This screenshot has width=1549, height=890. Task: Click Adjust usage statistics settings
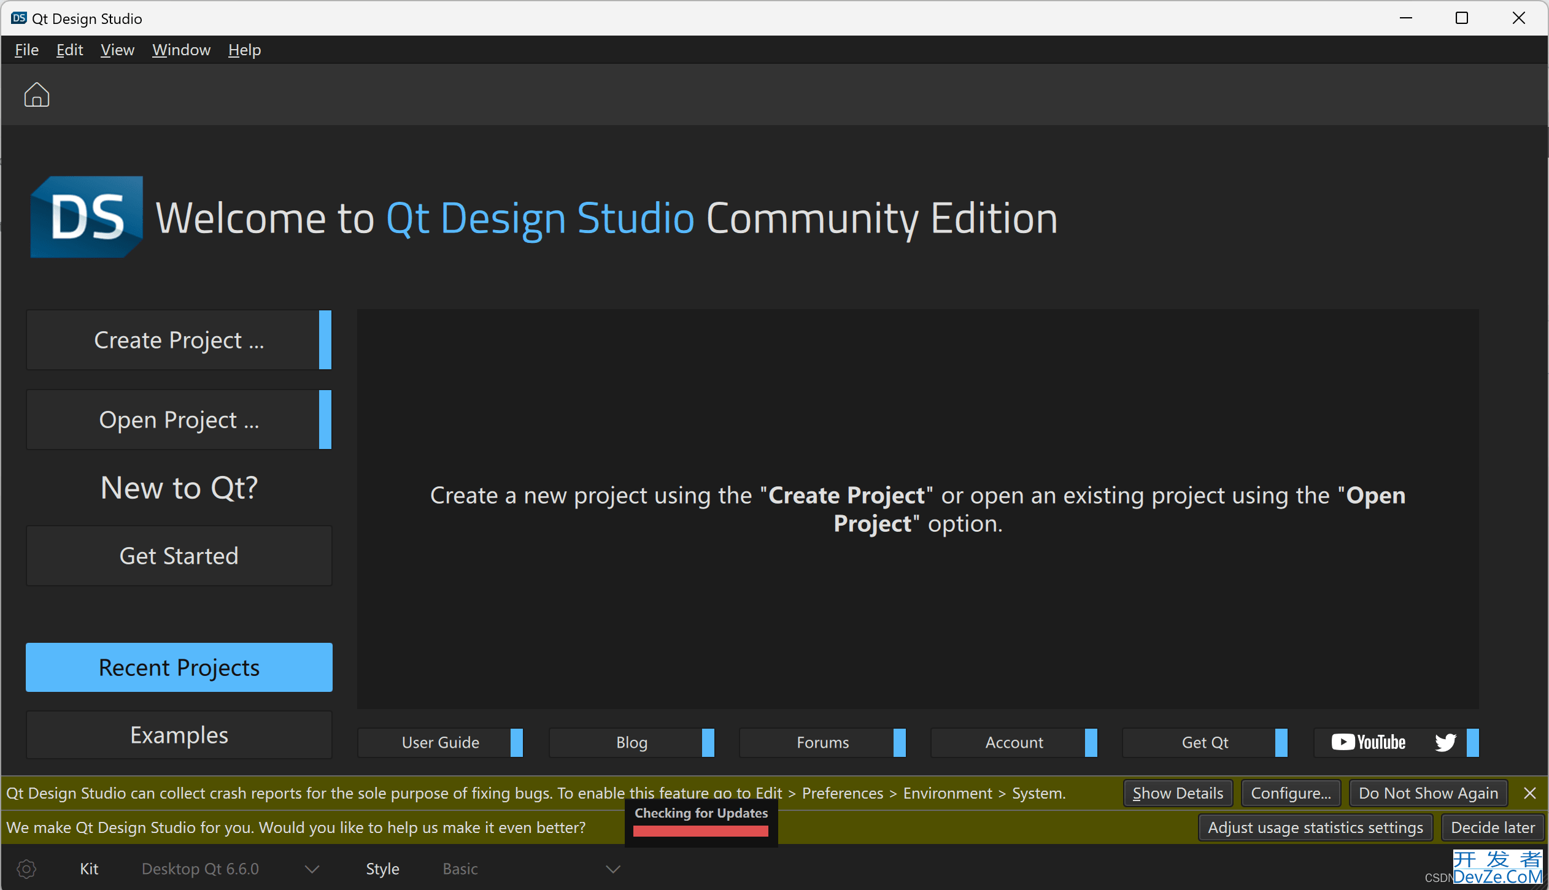coord(1315,827)
